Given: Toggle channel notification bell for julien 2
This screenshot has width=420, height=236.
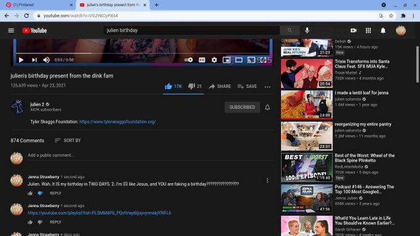Looking at the screenshot, I should (x=267, y=107).
